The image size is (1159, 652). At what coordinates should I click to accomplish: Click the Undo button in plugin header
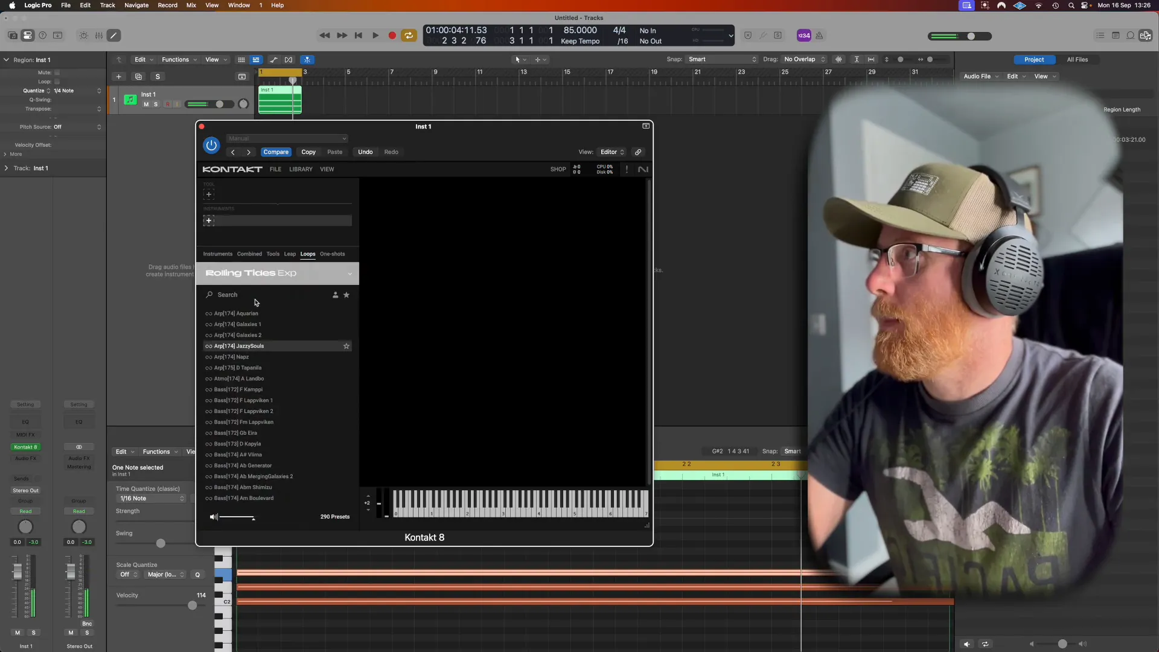pyautogui.click(x=365, y=152)
